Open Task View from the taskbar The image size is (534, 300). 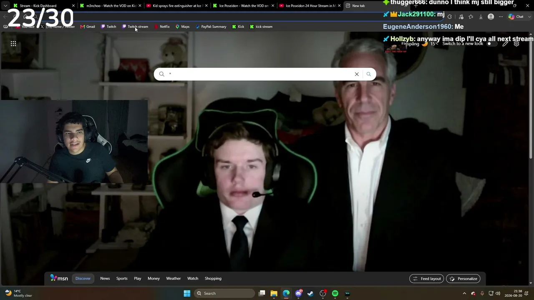262,293
